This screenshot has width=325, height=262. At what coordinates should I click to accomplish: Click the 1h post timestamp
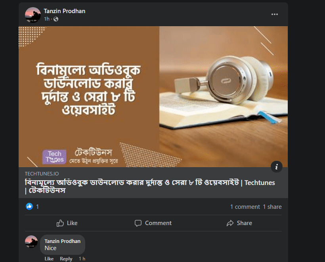coord(47,19)
